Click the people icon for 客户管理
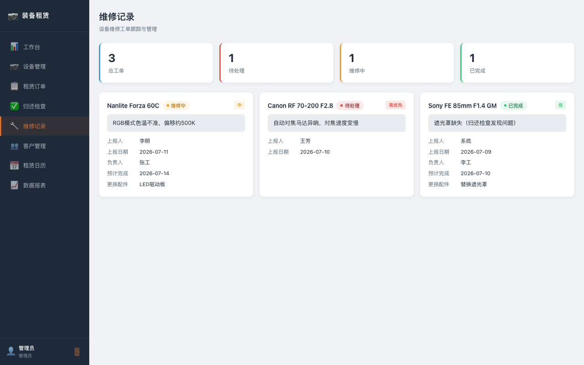584x365 pixels. point(14,146)
